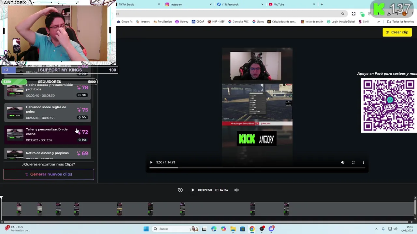This screenshot has width=417, height=234.
Task: Open the inresort bookmark
Action: click(x=143, y=22)
